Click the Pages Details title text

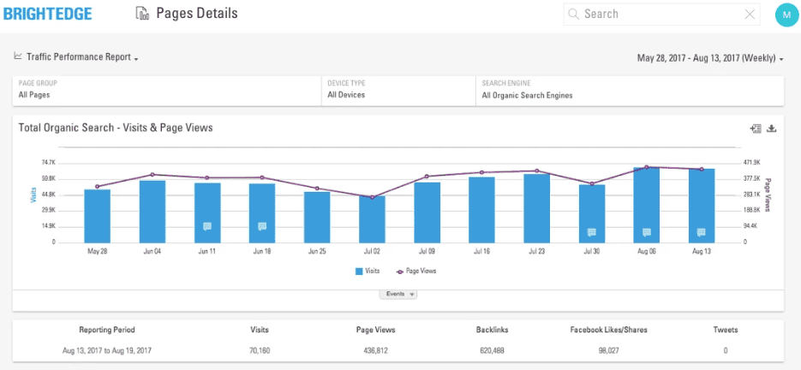(x=197, y=14)
